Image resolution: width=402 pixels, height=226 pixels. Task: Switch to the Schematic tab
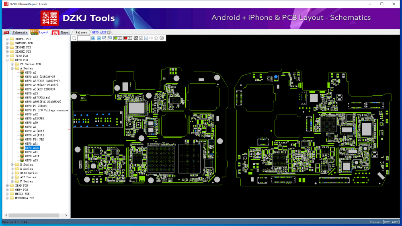[x=16, y=32]
